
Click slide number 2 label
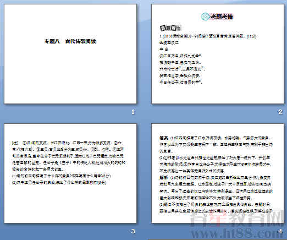(x=280, y=112)
